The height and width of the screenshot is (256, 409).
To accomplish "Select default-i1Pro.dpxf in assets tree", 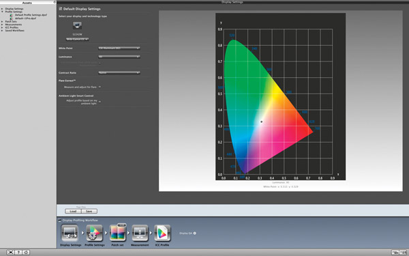I will [x=26, y=18].
